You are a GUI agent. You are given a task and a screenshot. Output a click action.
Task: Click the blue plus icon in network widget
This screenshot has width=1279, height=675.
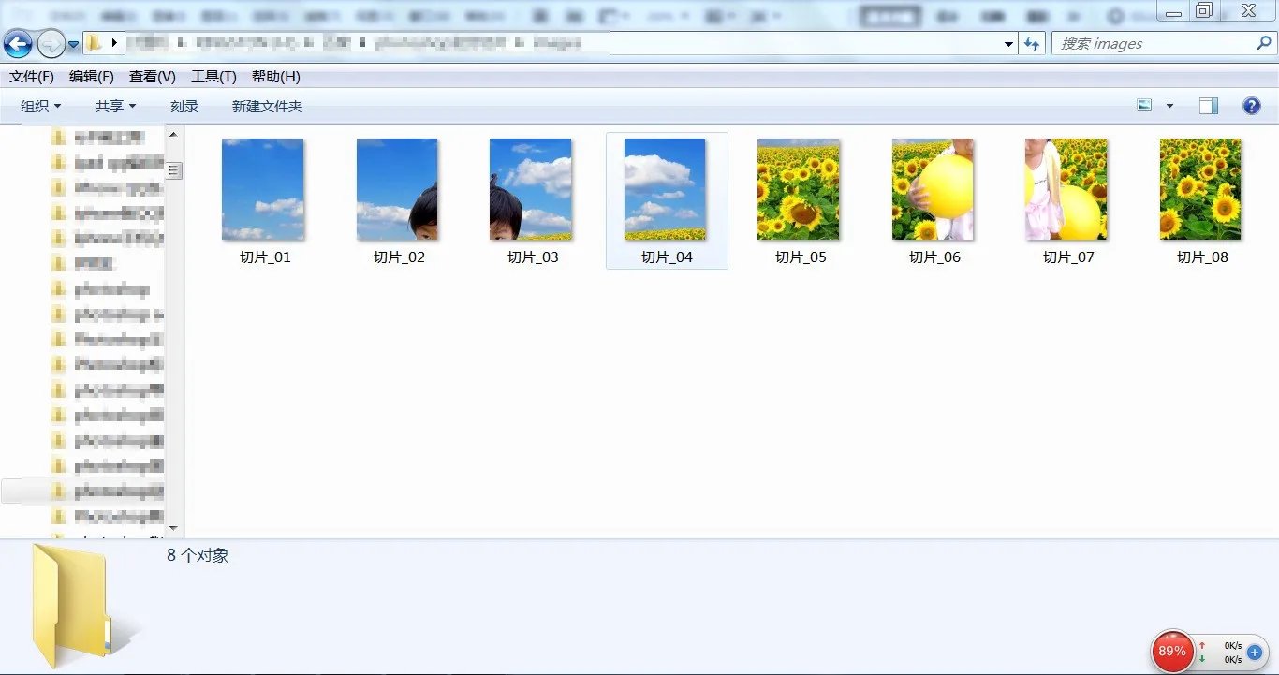pos(1255,652)
